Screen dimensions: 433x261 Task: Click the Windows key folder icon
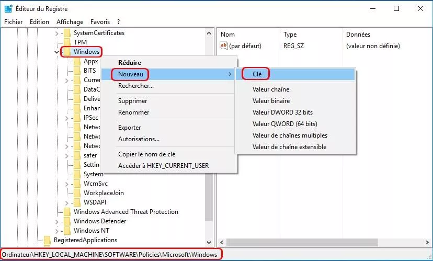point(67,52)
